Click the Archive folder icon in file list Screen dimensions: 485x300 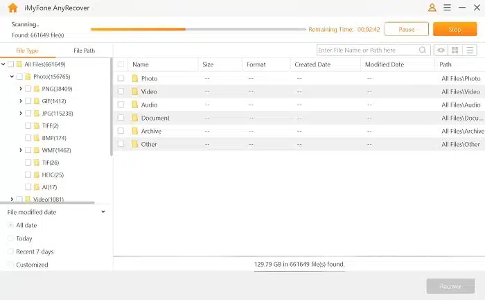point(135,131)
